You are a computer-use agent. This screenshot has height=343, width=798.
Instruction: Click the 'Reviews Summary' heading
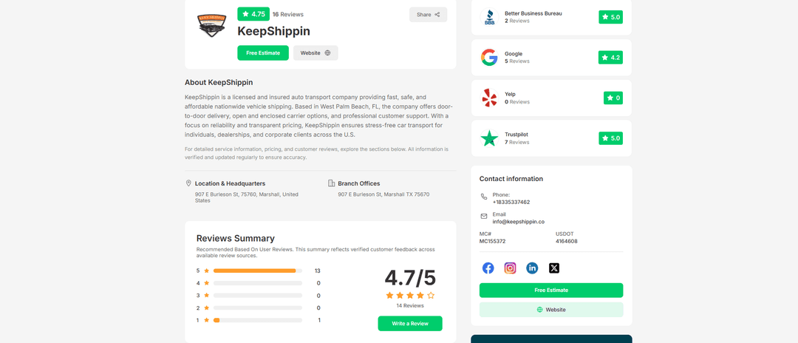[x=236, y=238]
